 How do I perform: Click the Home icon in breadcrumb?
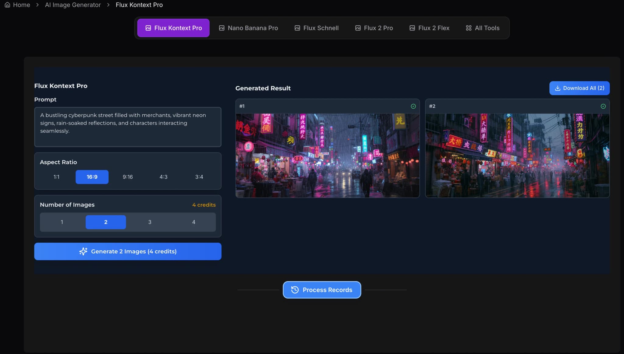(x=7, y=5)
